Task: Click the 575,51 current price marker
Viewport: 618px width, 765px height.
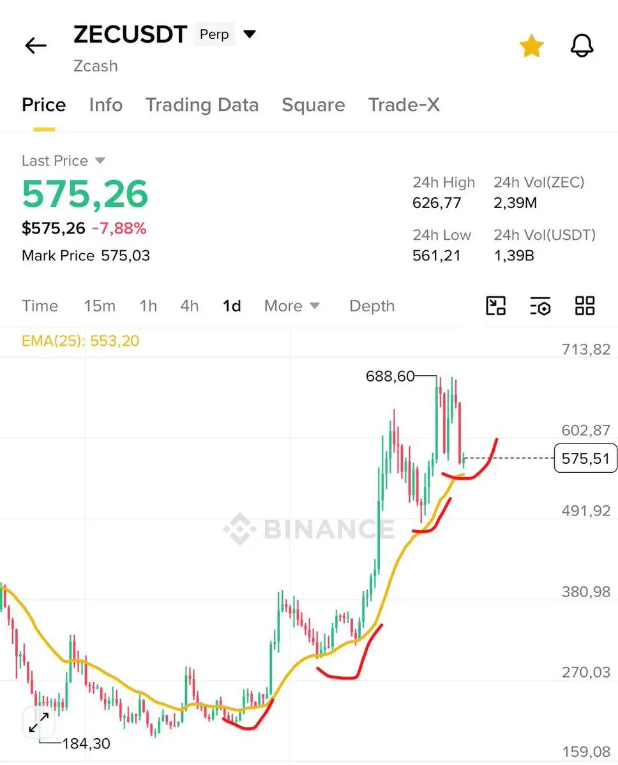Action: click(x=585, y=458)
